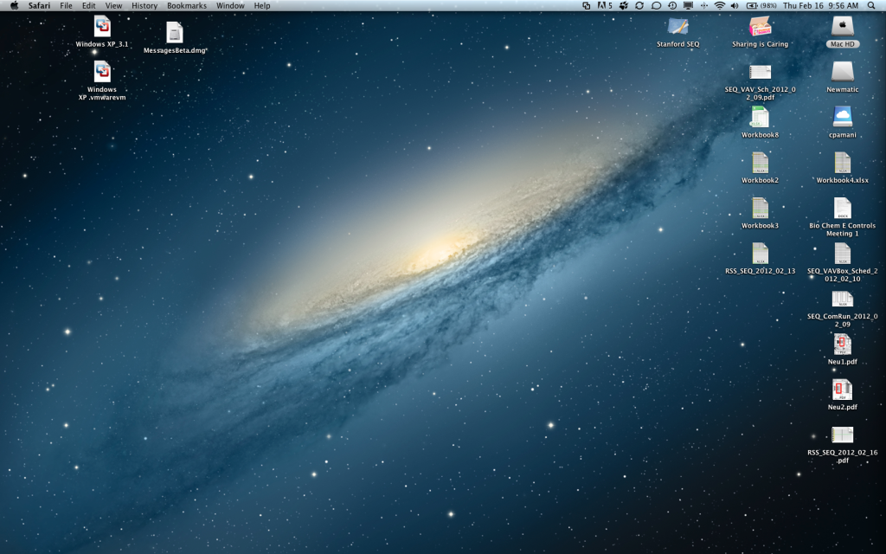Select the Workbook3 spreadsheet icon
The width and height of the screenshot is (886, 554).
(760, 208)
